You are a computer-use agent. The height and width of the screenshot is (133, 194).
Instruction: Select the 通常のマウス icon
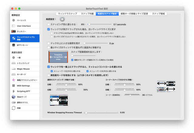click(x=13, y=102)
